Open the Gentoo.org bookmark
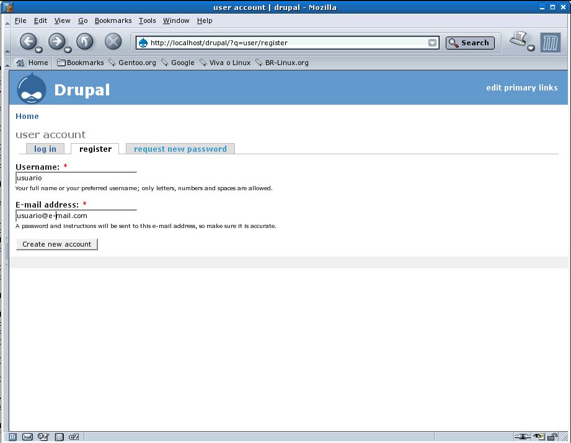 tap(133, 63)
